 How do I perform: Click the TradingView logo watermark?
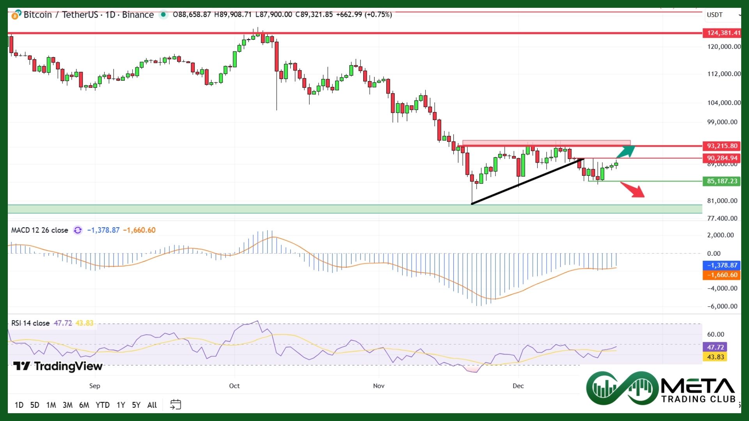pos(58,366)
